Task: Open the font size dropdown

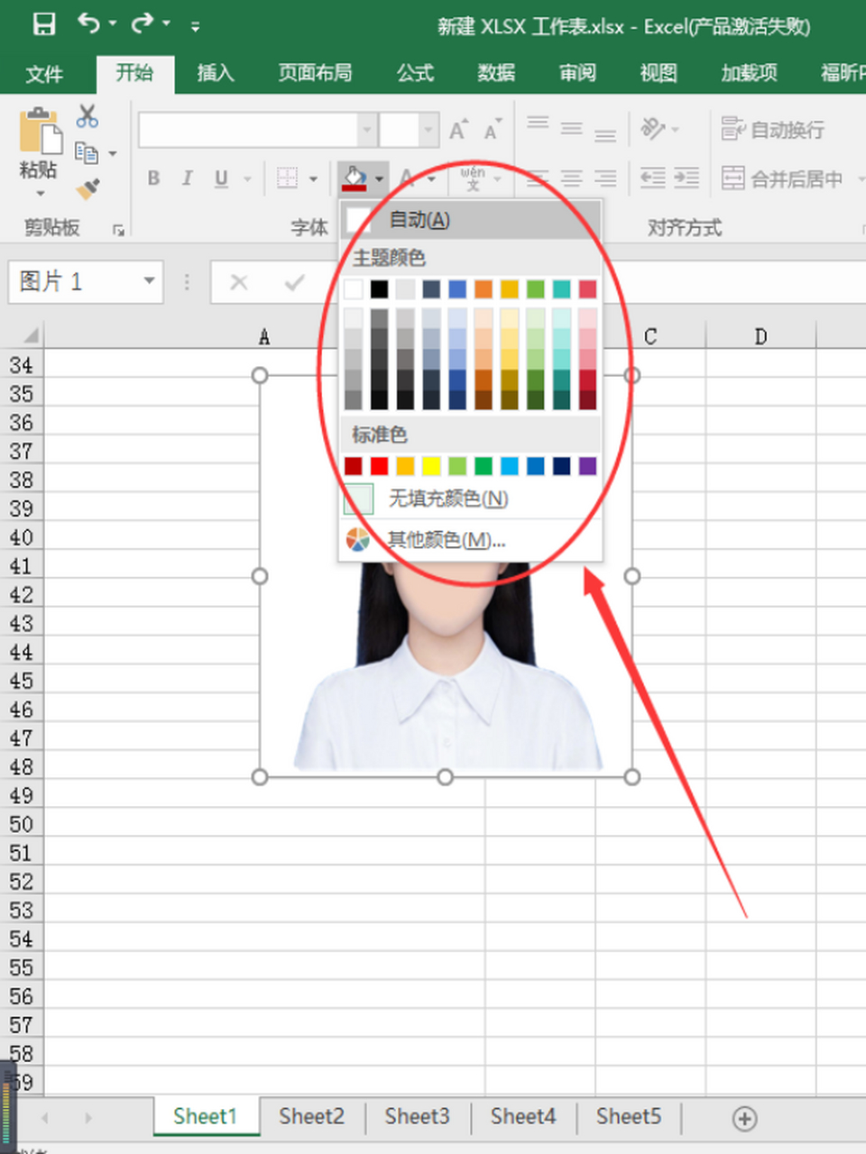Action: click(x=428, y=130)
